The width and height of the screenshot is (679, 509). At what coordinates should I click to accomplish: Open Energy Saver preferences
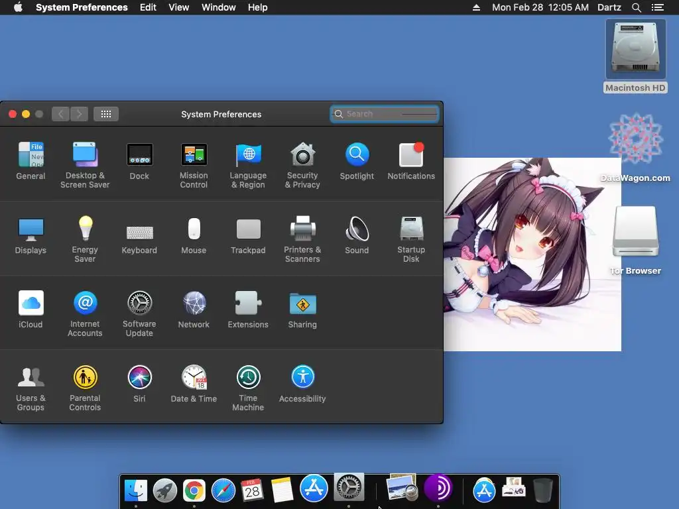(85, 239)
